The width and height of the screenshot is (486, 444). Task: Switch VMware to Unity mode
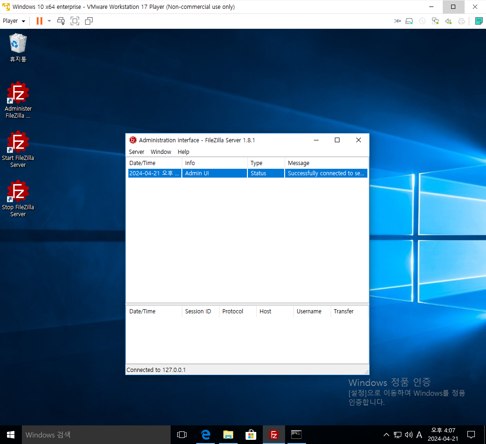click(x=89, y=21)
